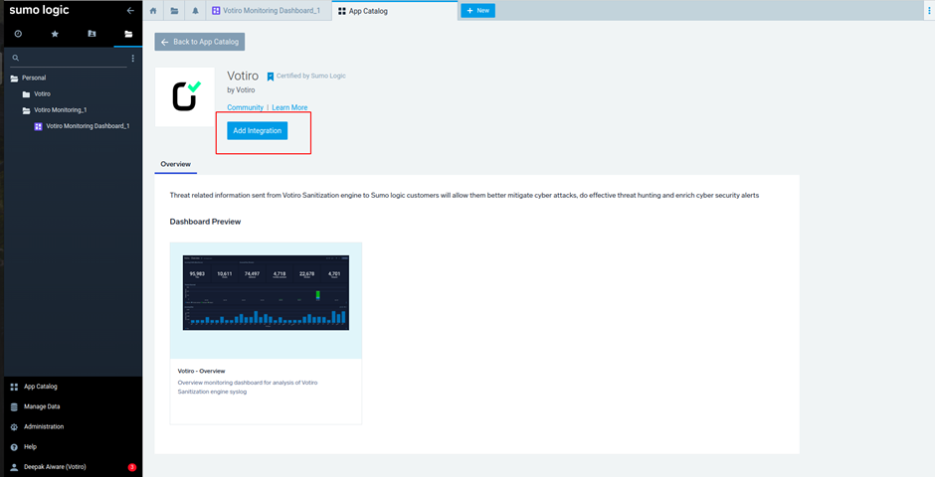Open the Votiro Overview dashboard preview image
The width and height of the screenshot is (935, 477).
[266, 293]
